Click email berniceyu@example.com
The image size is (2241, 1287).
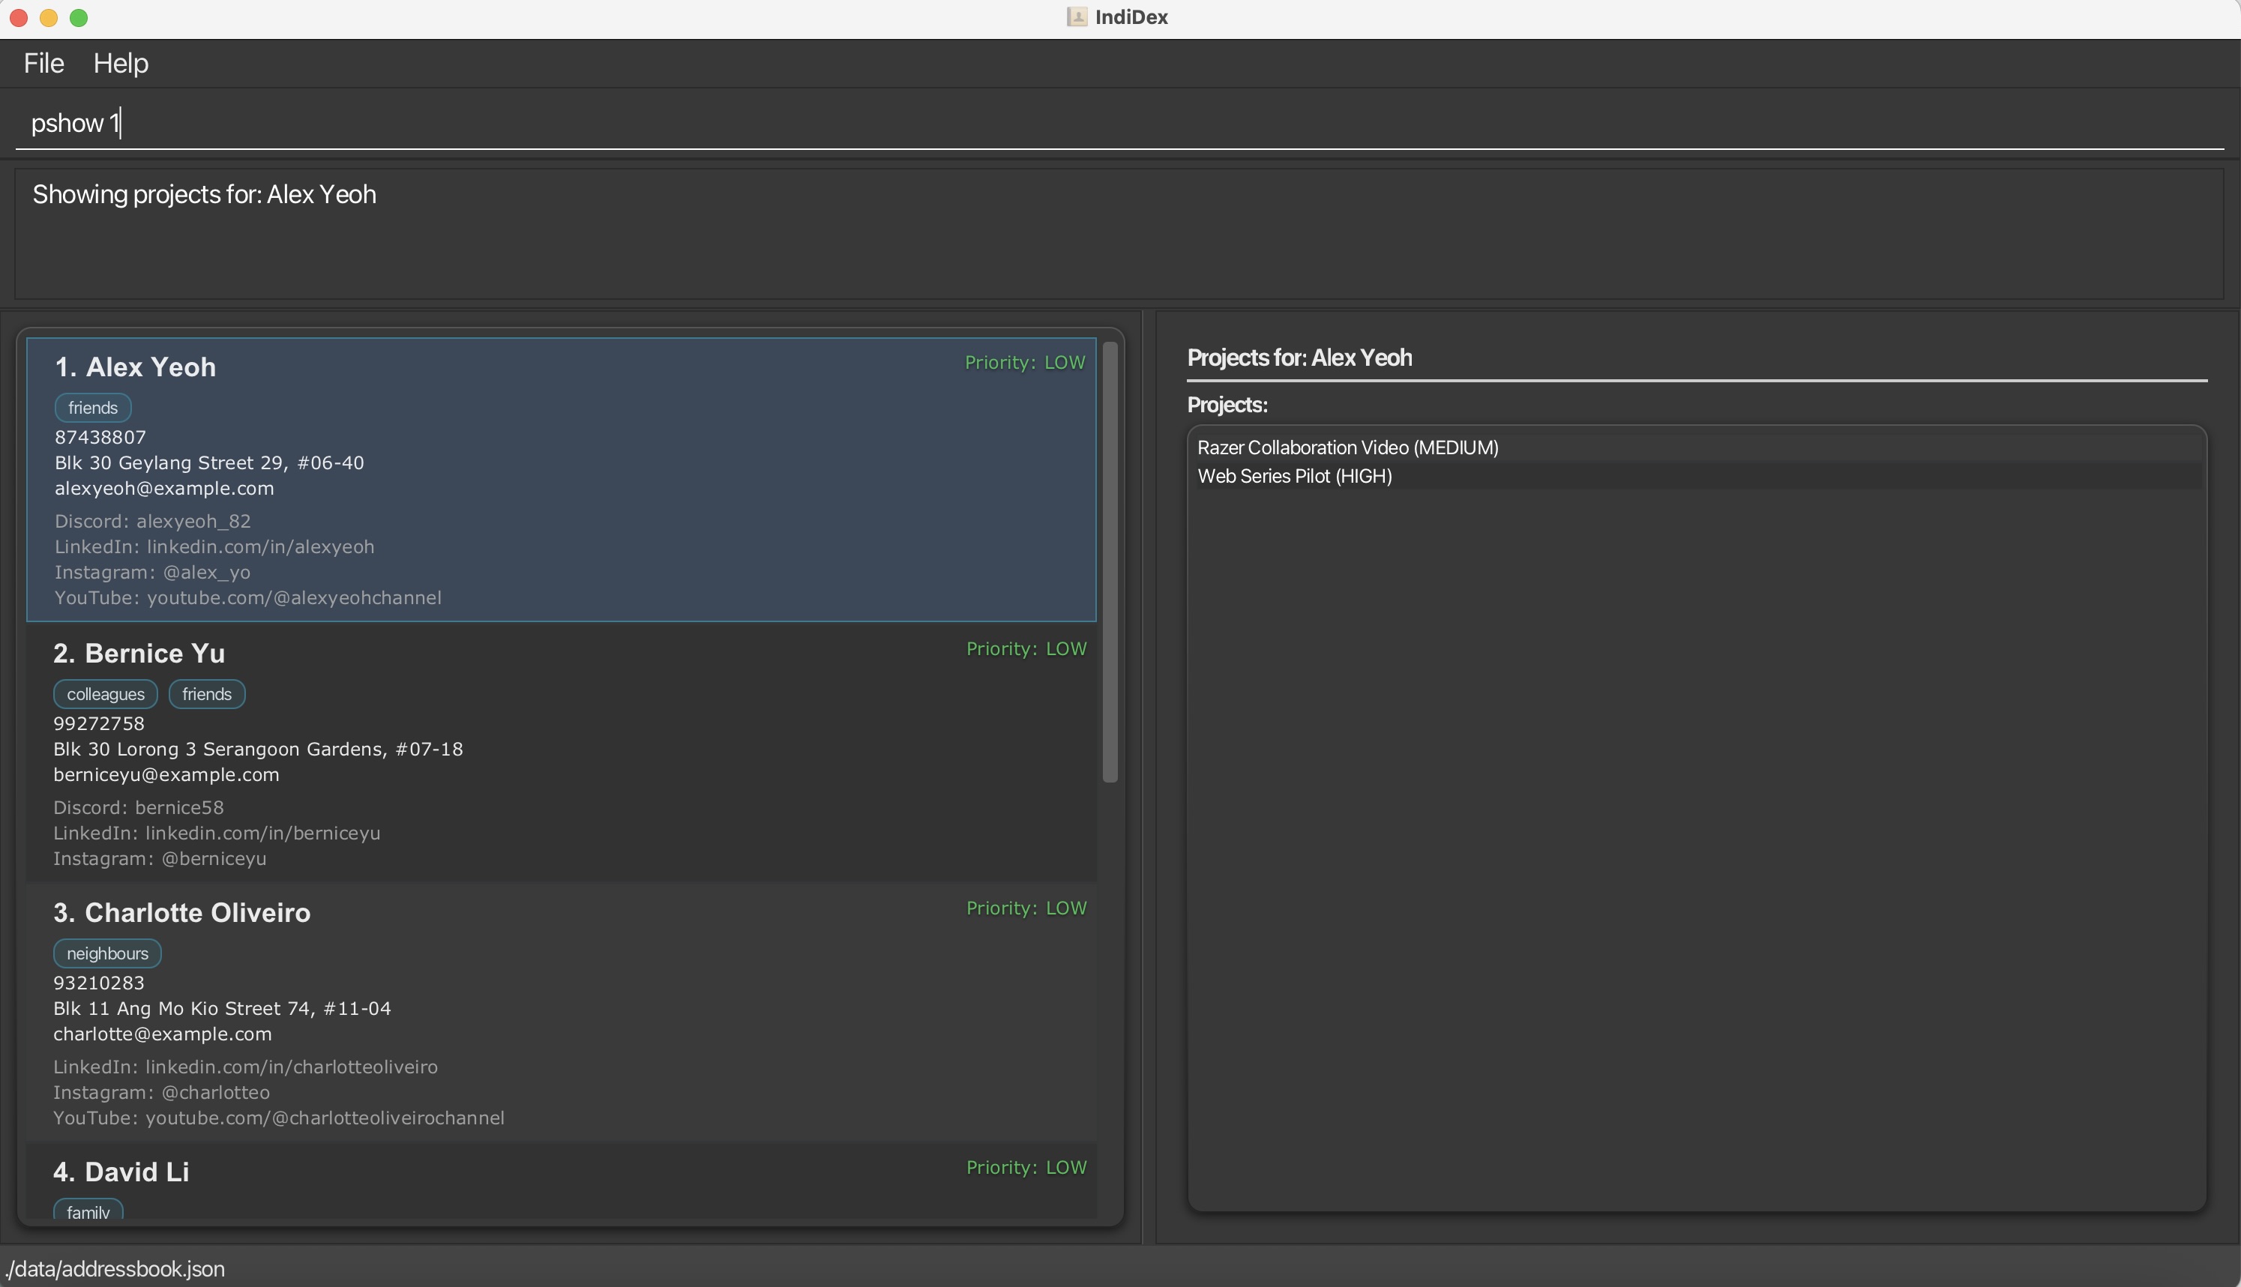[166, 774]
